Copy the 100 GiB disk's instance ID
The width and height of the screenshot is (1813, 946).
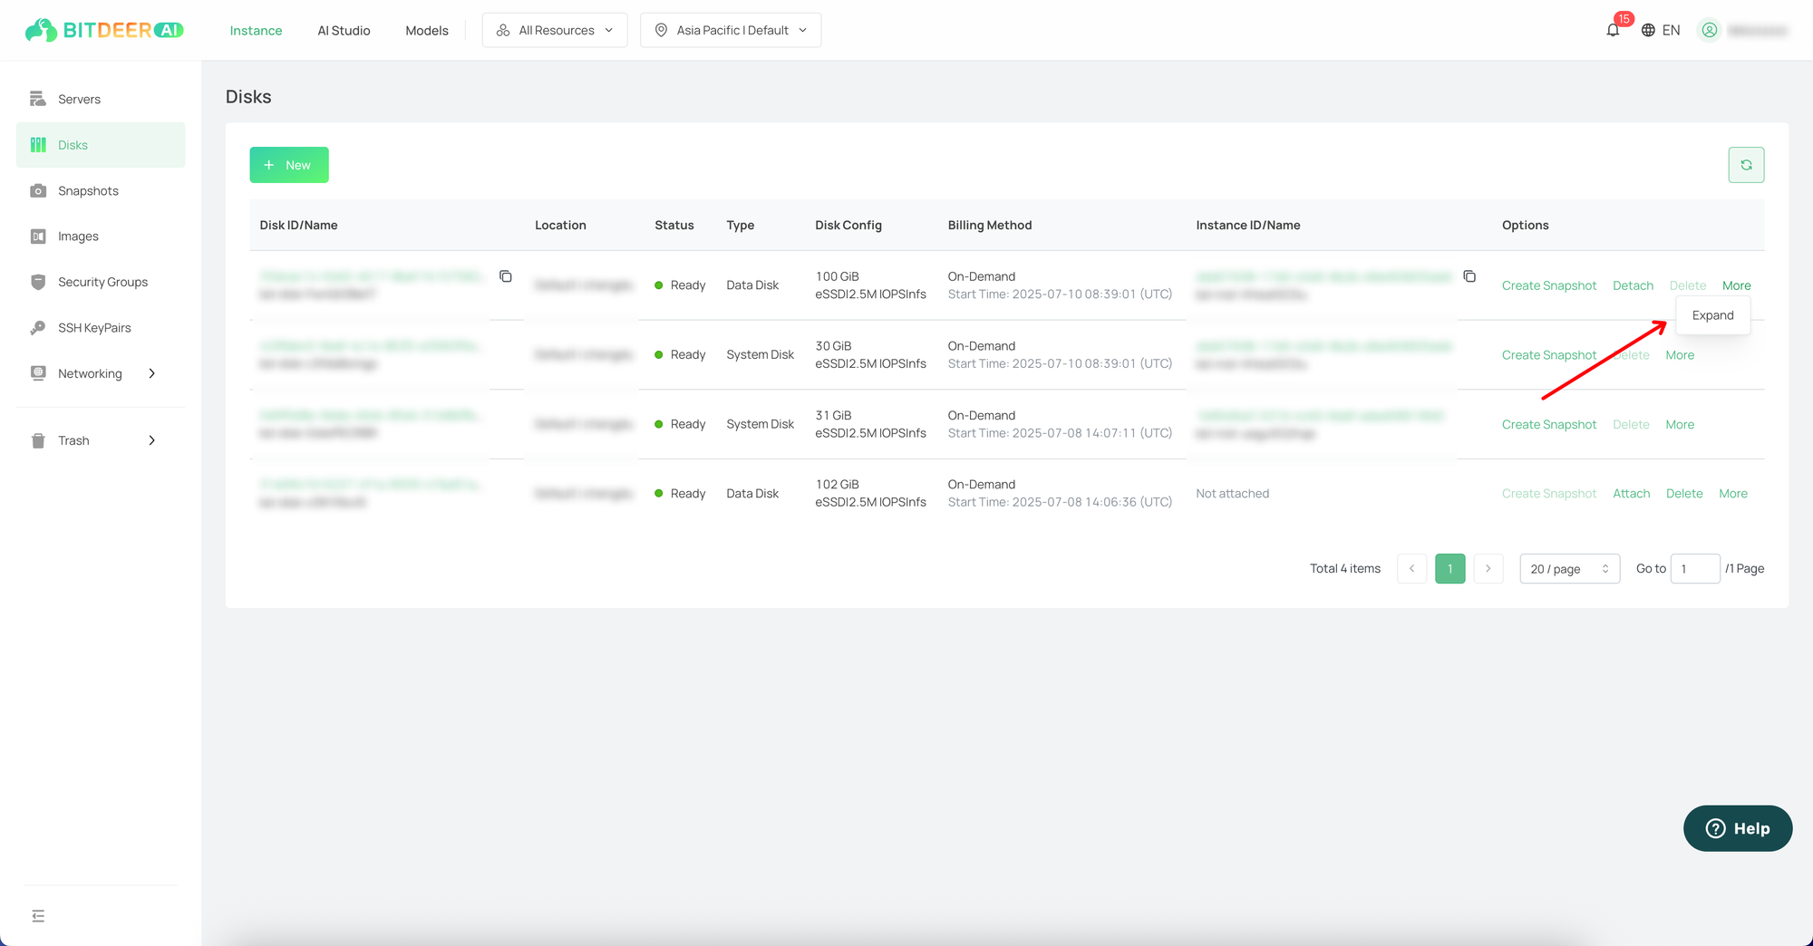click(1469, 276)
